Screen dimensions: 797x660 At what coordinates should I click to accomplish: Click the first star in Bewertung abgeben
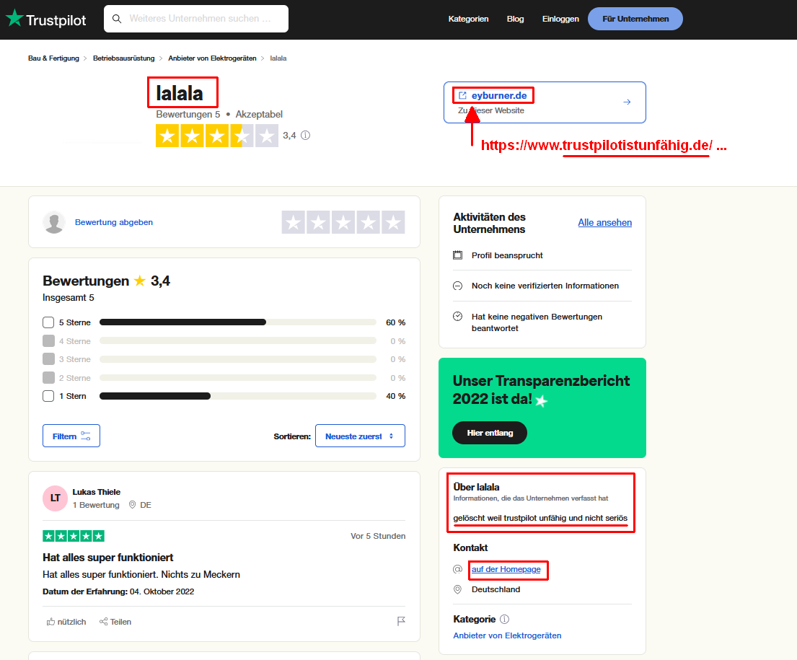[294, 222]
